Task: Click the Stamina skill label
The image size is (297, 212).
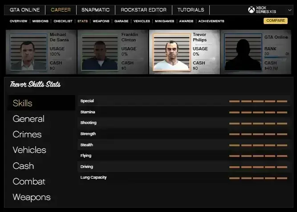Action: [88, 112]
